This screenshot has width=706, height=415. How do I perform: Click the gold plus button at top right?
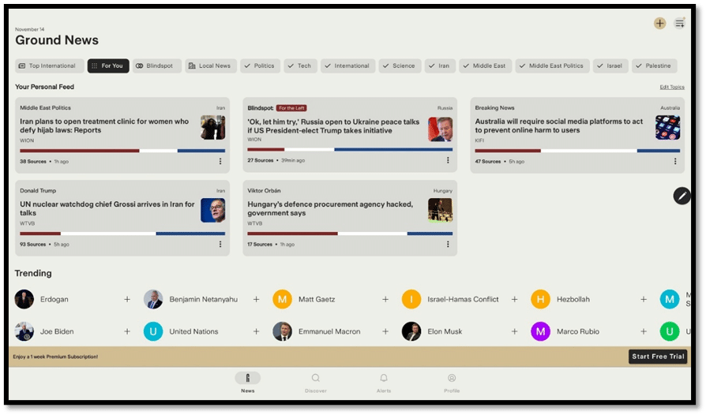659,24
